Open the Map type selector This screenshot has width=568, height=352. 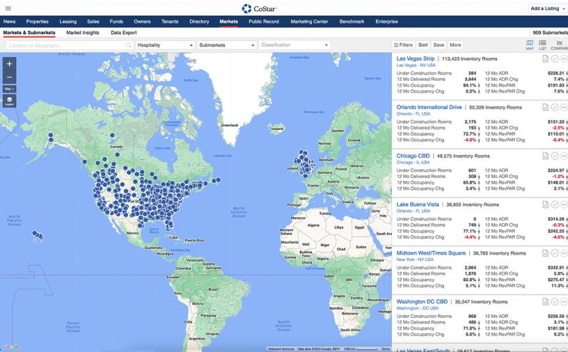pyautogui.click(x=9, y=89)
